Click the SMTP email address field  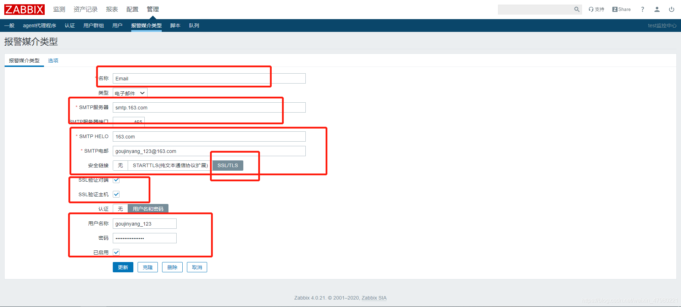tap(209, 151)
